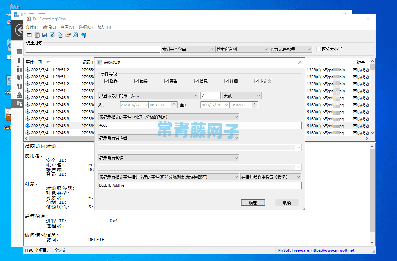Enable the 区分大小写 checkbox
Image resolution: width=397 pixels, height=261 pixels.
[x=319, y=49]
